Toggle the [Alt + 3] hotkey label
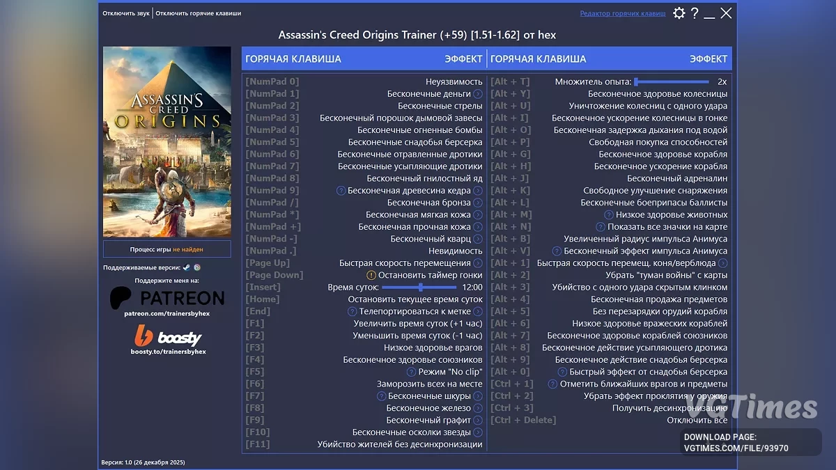The image size is (836, 470). click(510, 287)
